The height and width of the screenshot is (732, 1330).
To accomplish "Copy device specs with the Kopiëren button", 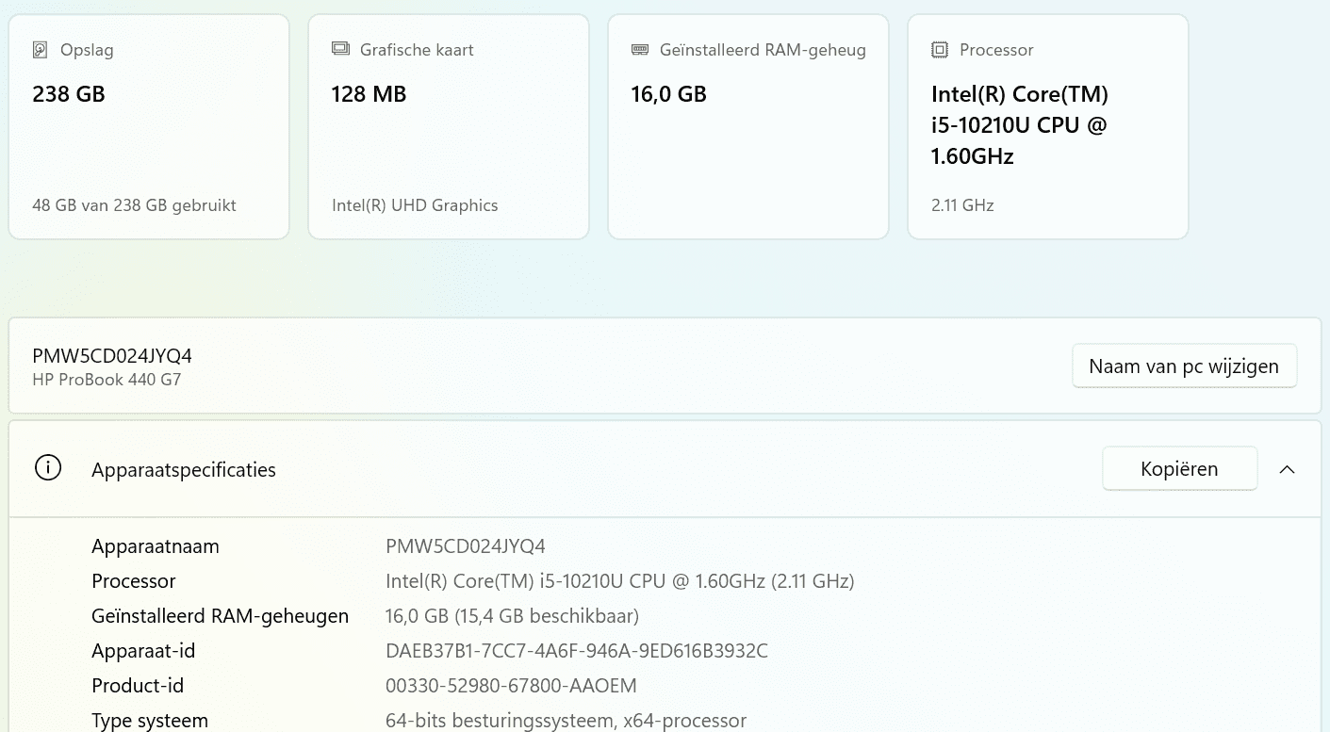I will click(1179, 469).
